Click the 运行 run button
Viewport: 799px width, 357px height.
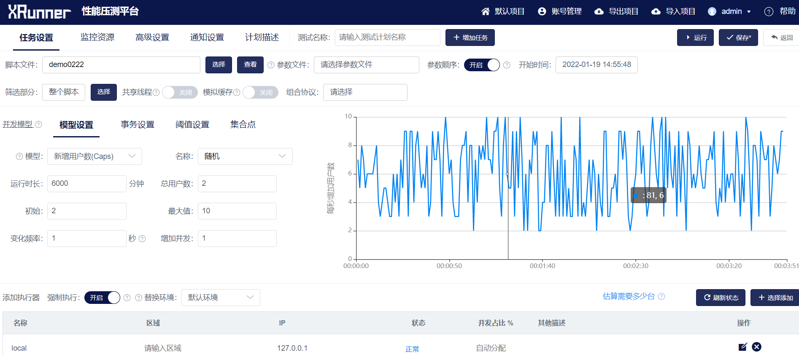(695, 38)
